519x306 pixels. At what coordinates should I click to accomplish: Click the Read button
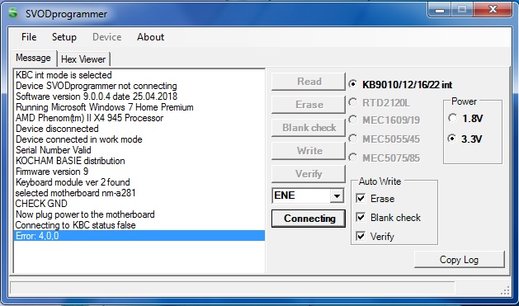point(309,82)
